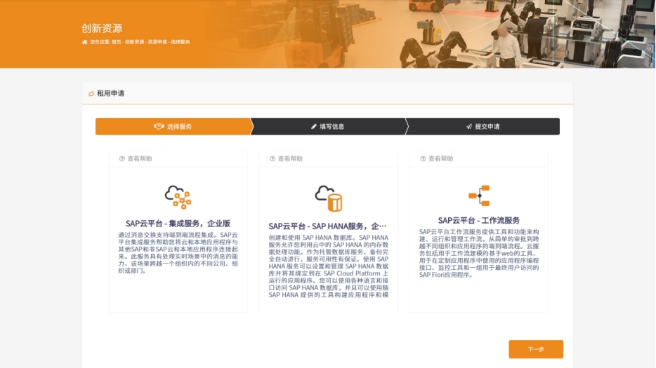656x368 pixels.
Task: Select the 提交申请 step tab
Action: 483,127
